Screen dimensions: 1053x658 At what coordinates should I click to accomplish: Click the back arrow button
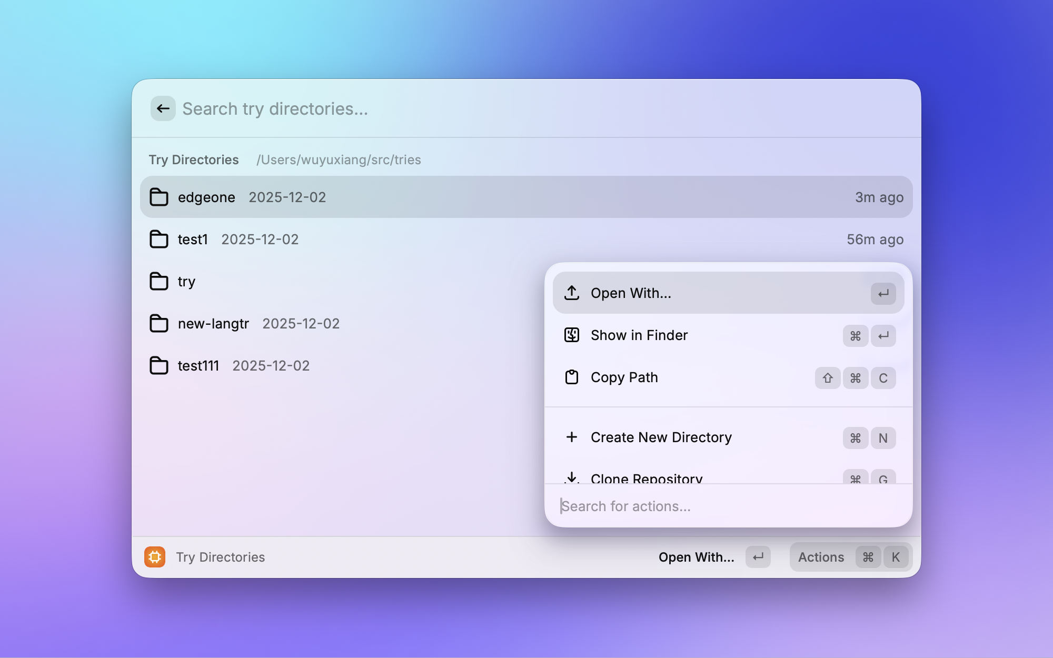pyautogui.click(x=163, y=108)
